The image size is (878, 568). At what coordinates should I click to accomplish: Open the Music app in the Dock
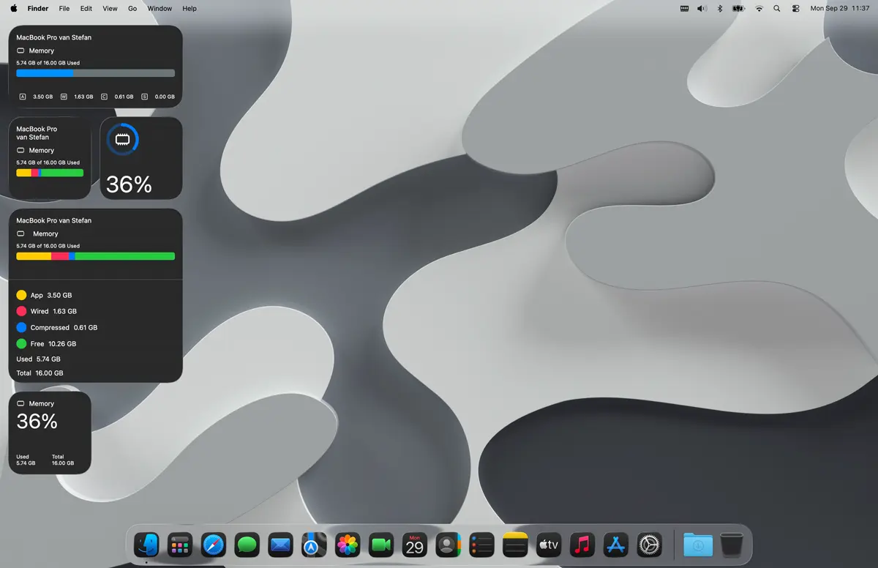[582, 545]
